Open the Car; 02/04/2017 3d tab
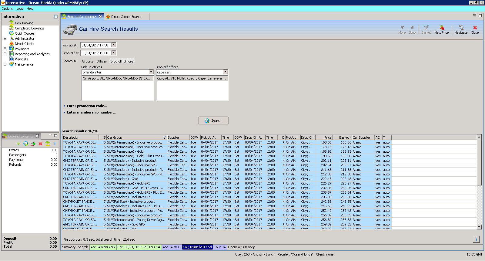This screenshot has height=261, width=485. point(132,247)
